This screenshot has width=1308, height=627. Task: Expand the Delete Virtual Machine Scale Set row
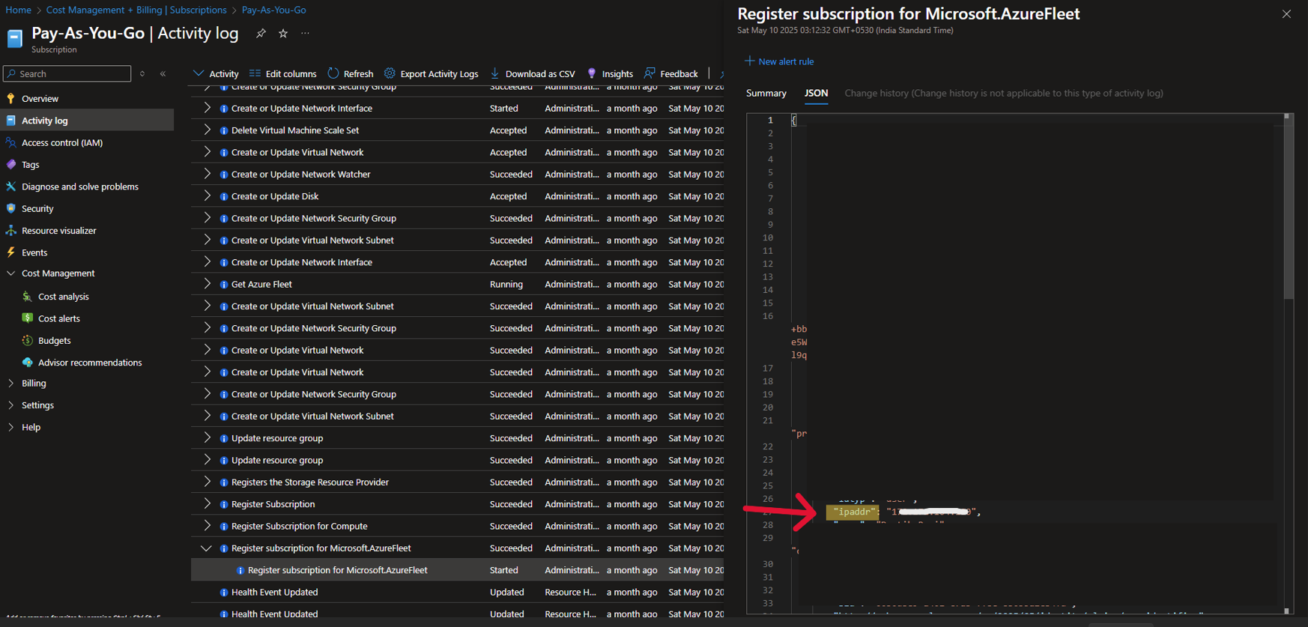[x=207, y=130]
